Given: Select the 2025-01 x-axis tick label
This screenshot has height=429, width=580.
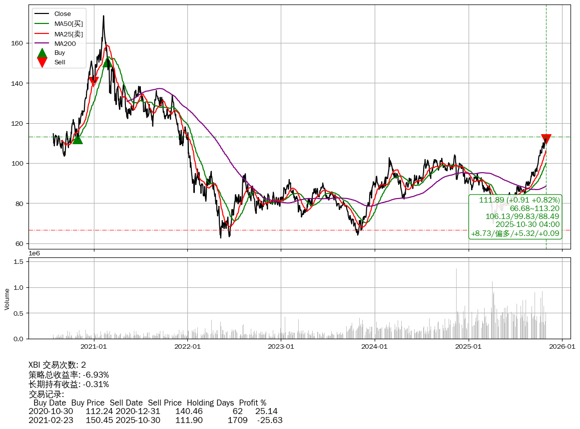Looking at the screenshot, I should [469, 347].
